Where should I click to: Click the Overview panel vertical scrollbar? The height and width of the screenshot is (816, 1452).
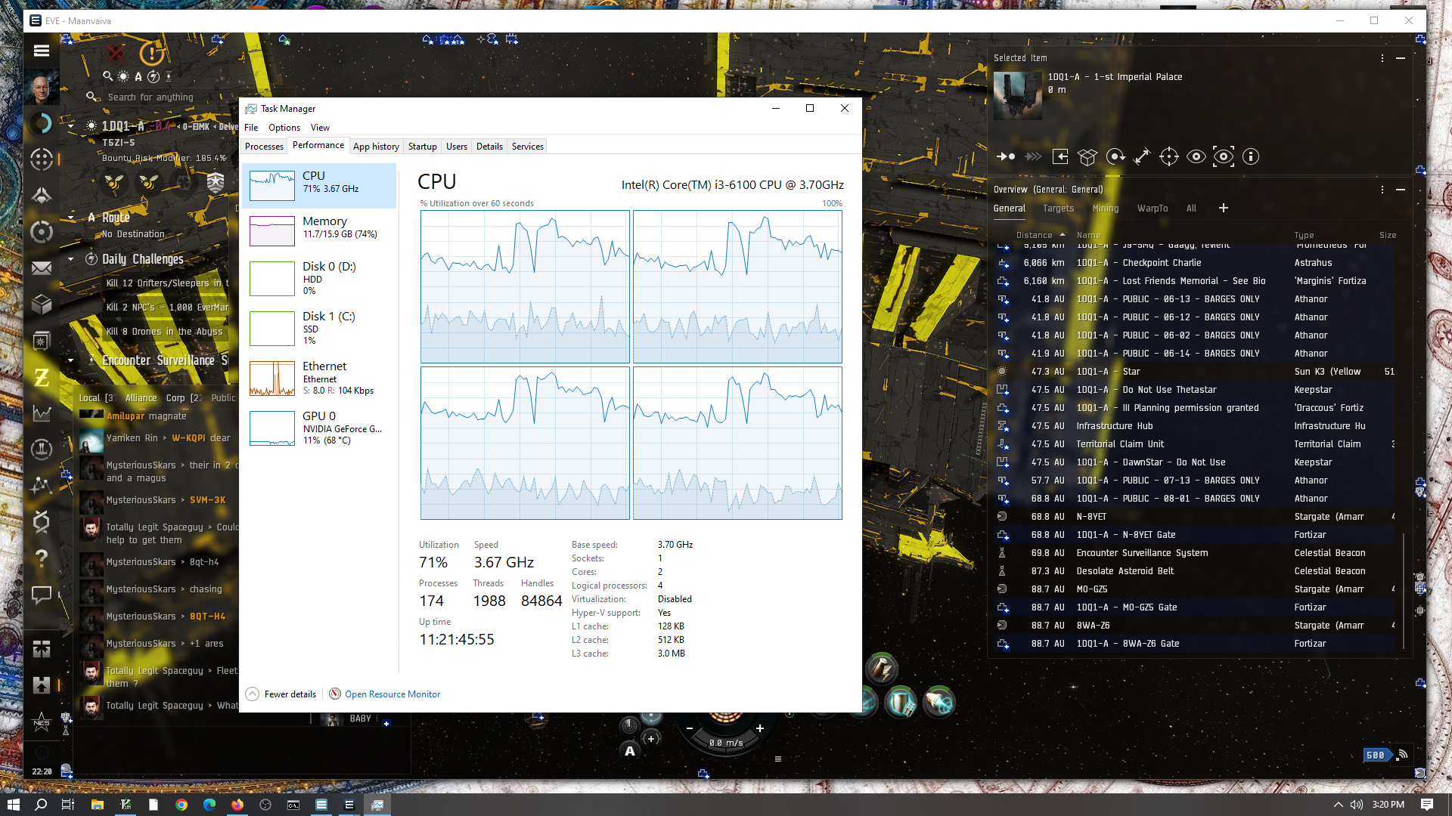pos(1404,589)
